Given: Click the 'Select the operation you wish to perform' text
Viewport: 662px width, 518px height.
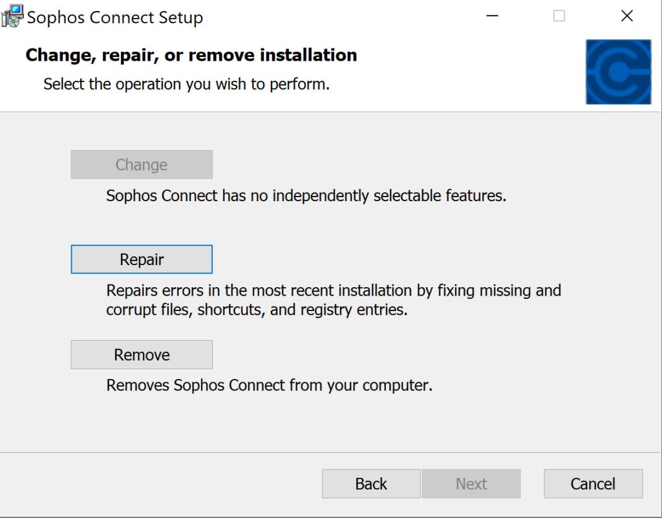Looking at the screenshot, I should pos(186,84).
